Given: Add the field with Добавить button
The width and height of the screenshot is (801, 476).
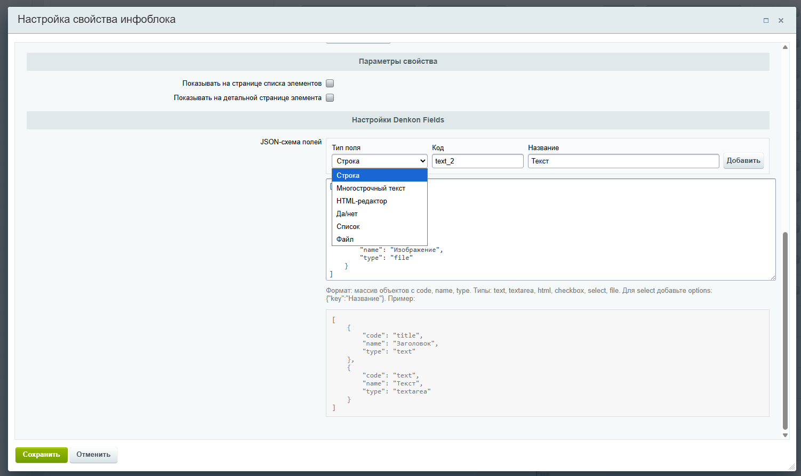Looking at the screenshot, I should tap(743, 161).
